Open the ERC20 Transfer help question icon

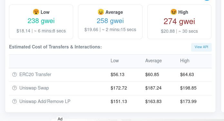[x=15, y=74]
